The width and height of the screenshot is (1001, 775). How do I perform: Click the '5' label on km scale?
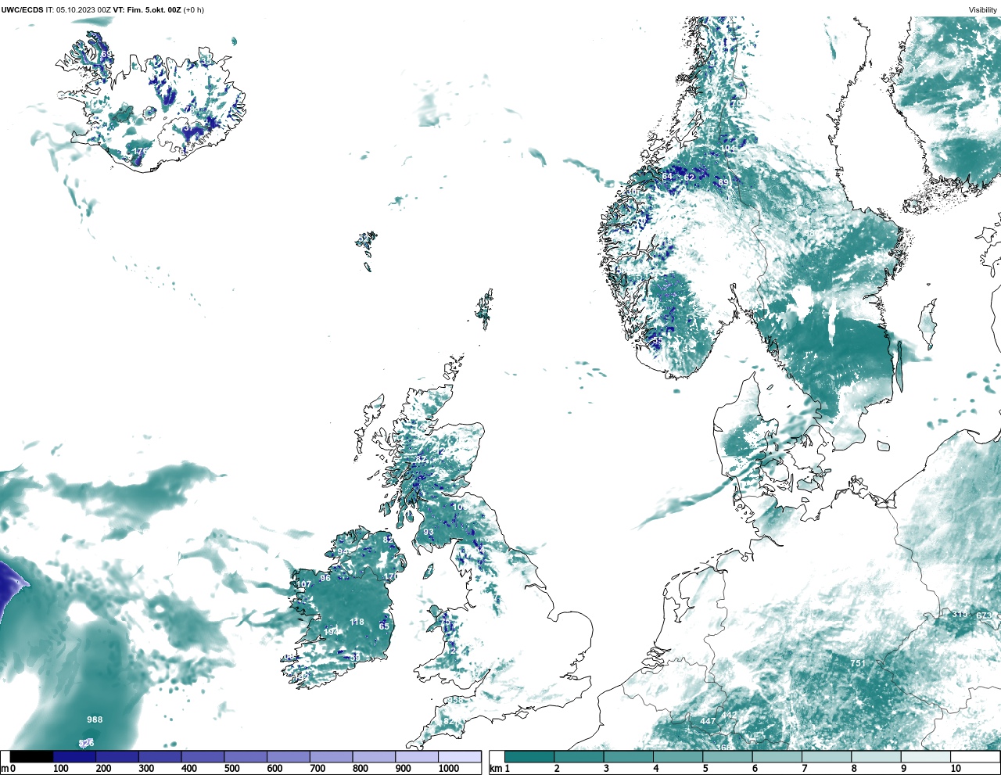705,769
